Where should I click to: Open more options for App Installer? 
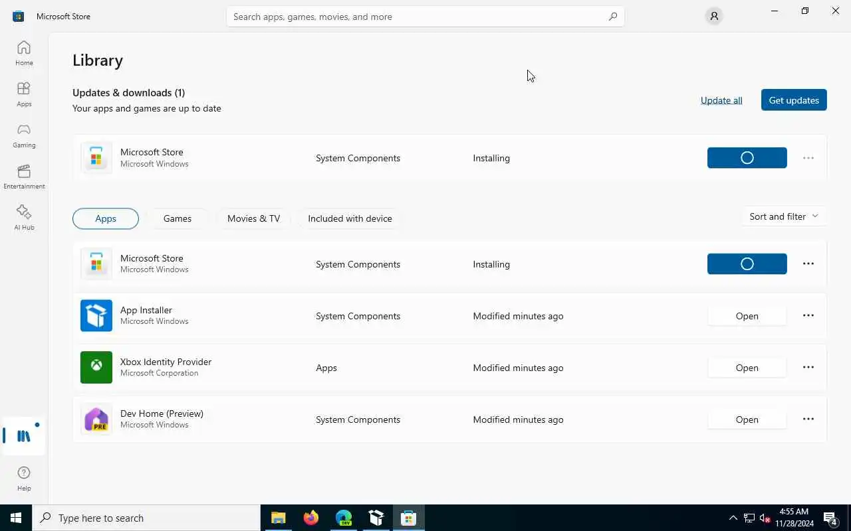(808, 315)
